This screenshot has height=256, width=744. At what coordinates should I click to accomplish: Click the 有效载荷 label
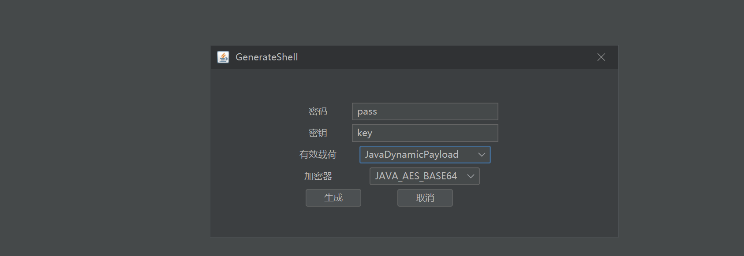318,155
